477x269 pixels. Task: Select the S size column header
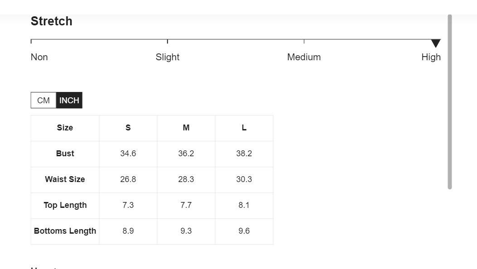pyautogui.click(x=128, y=128)
